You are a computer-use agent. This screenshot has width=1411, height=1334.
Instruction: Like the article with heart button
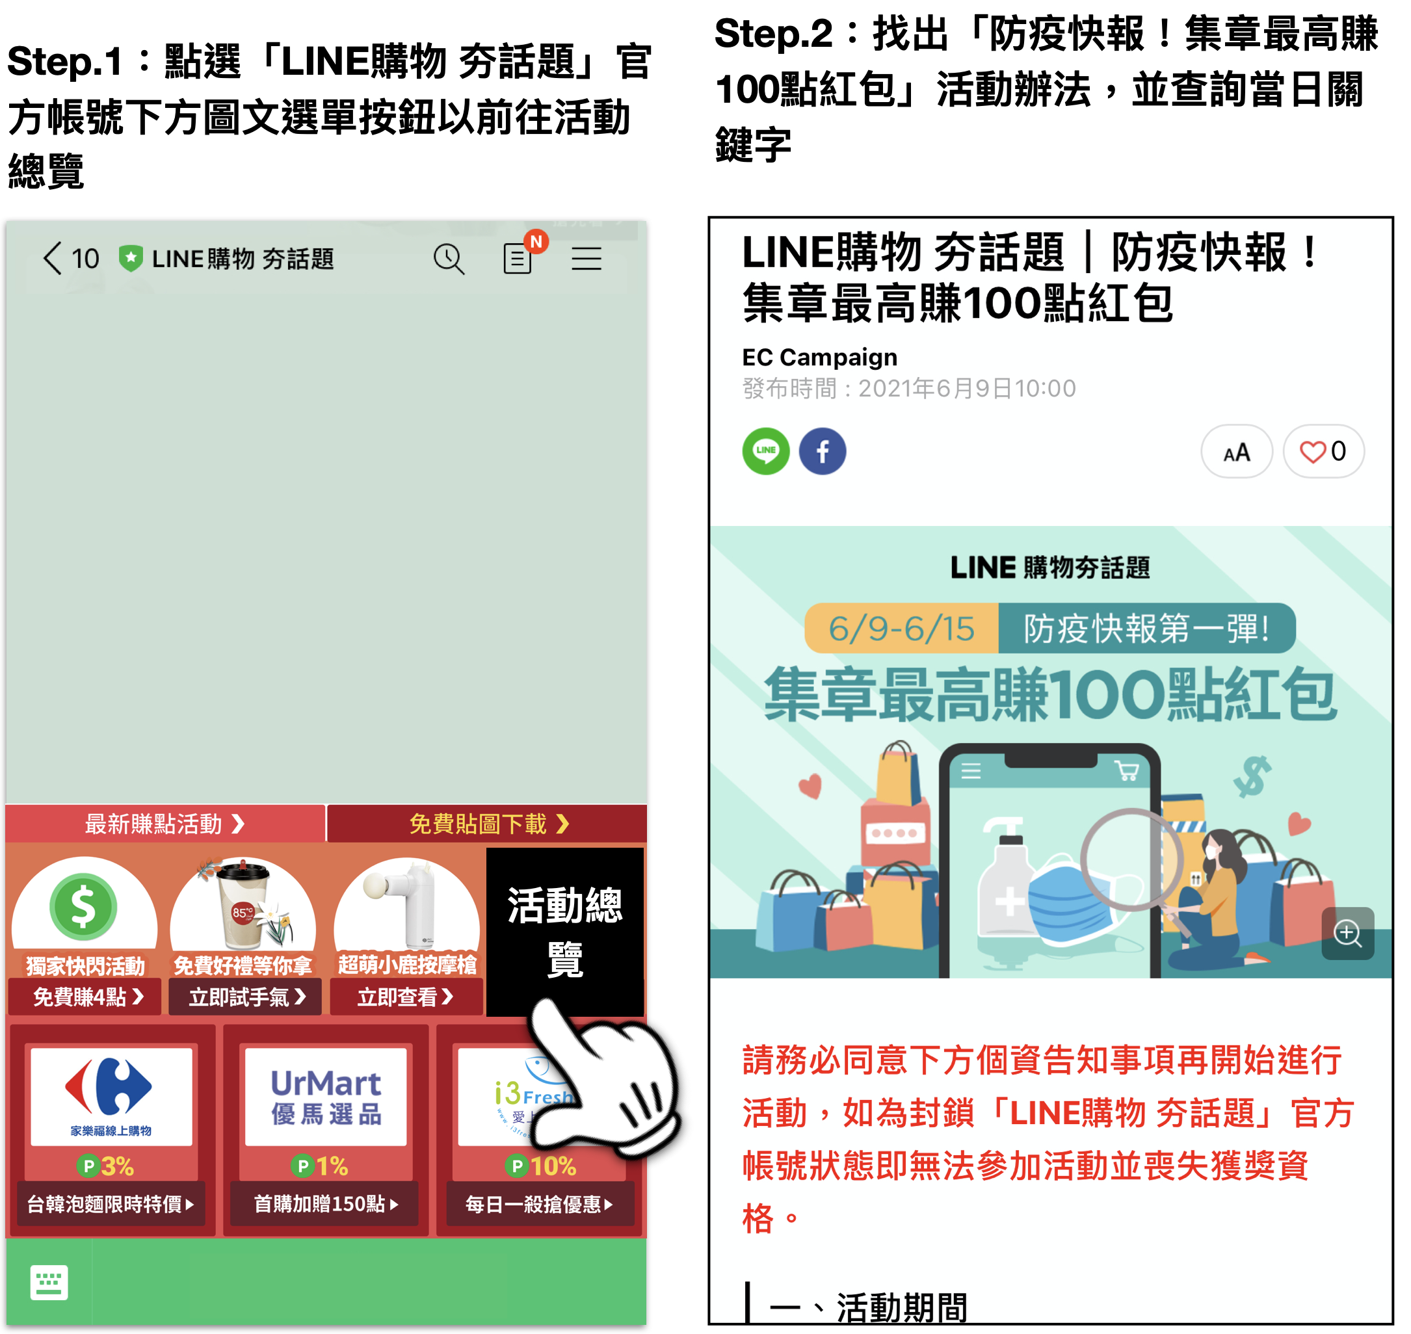point(1323,452)
